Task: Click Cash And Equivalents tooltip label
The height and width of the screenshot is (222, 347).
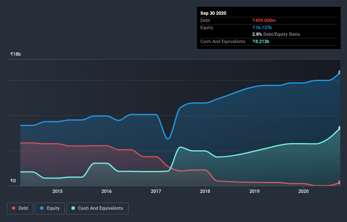Action: tap(223, 41)
